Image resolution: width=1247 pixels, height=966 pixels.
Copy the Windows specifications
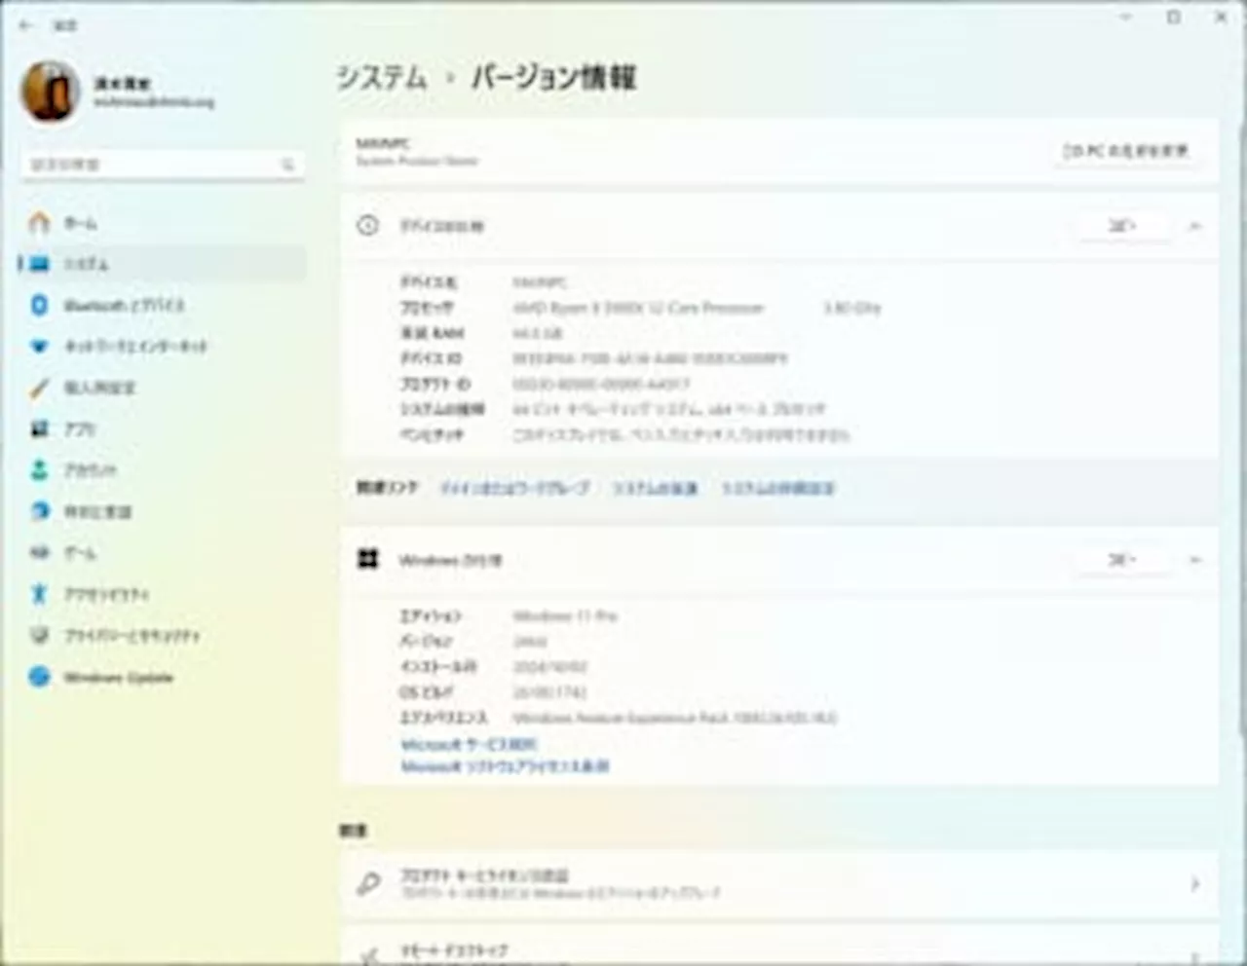[x=1122, y=560]
